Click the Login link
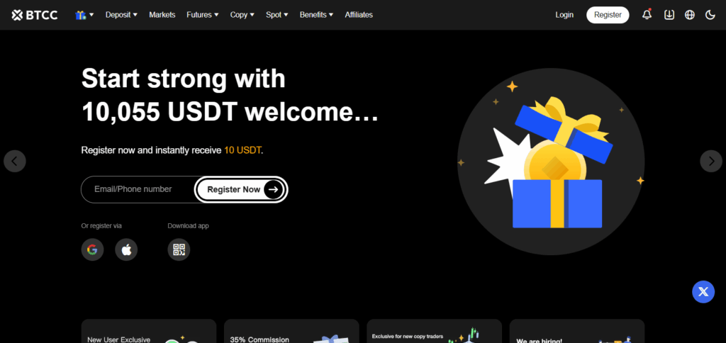726x343 pixels. 564,15
